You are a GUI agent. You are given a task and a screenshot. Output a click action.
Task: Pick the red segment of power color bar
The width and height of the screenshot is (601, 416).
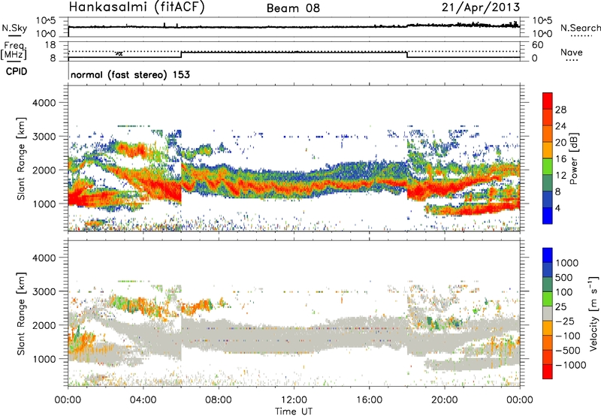pyautogui.click(x=548, y=101)
